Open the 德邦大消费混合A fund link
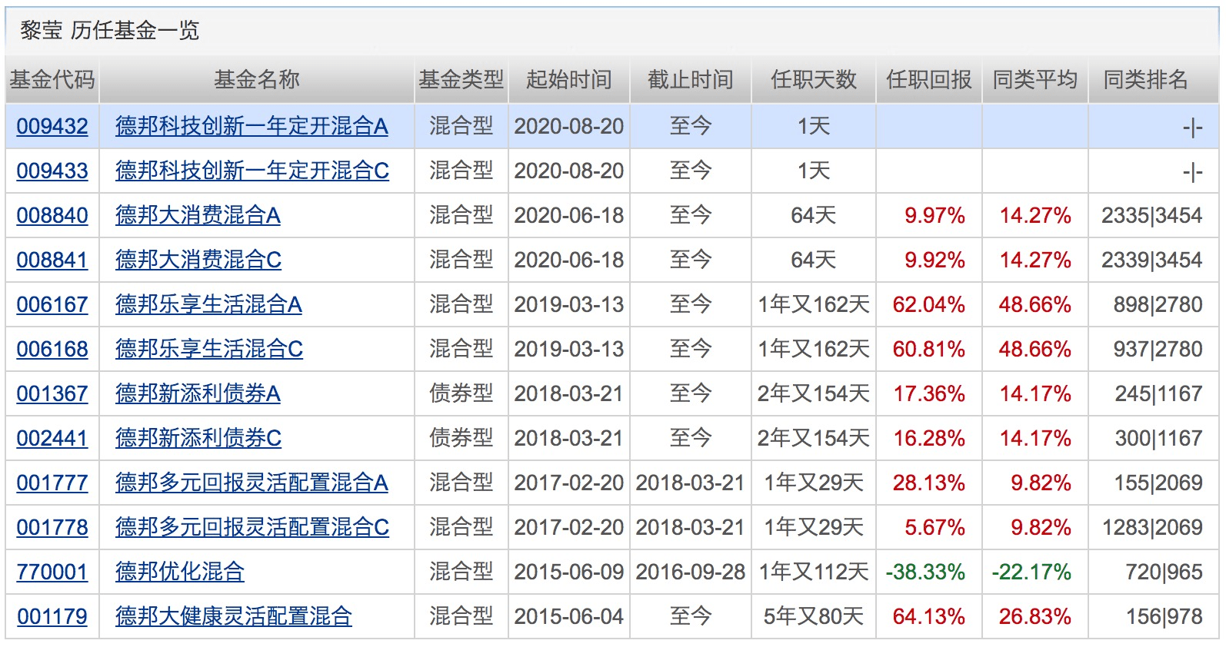The image size is (1226, 647). point(198,215)
